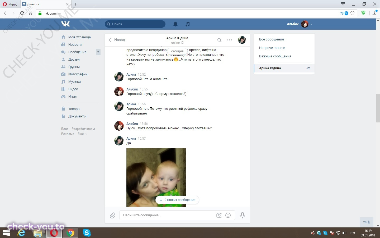380x238 pixels.
Task: Open Новости in sidebar
Action: (x=75, y=45)
